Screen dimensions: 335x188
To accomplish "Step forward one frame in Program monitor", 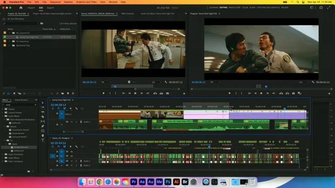I will (267, 93).
